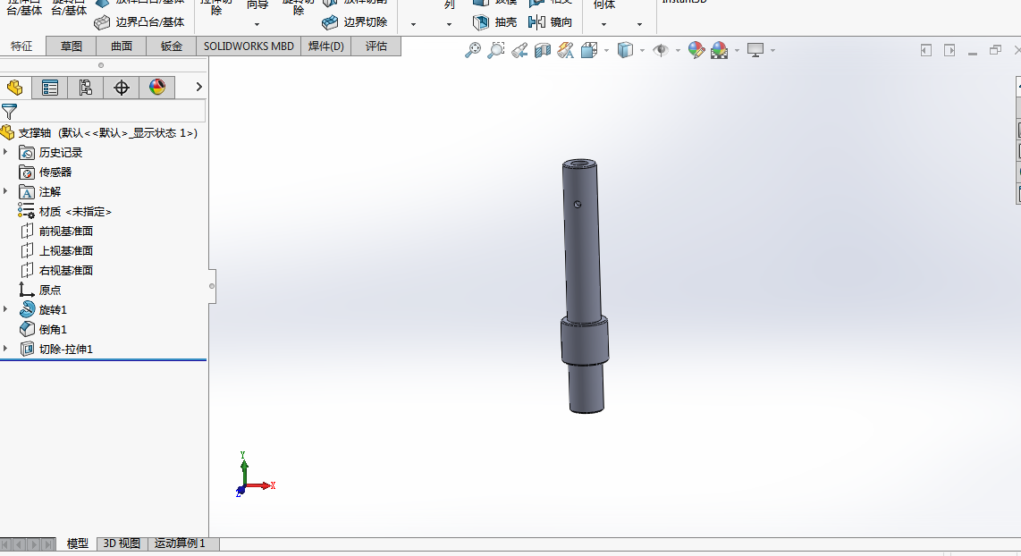
Task: Select the Zoom to Area tool
Action: click(x=496, y=50)
